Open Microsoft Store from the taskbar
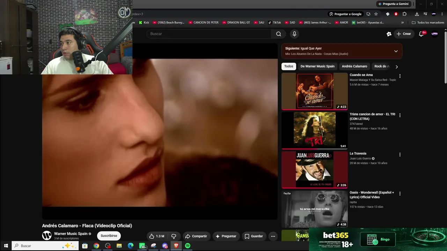 [x=85, y=246]
